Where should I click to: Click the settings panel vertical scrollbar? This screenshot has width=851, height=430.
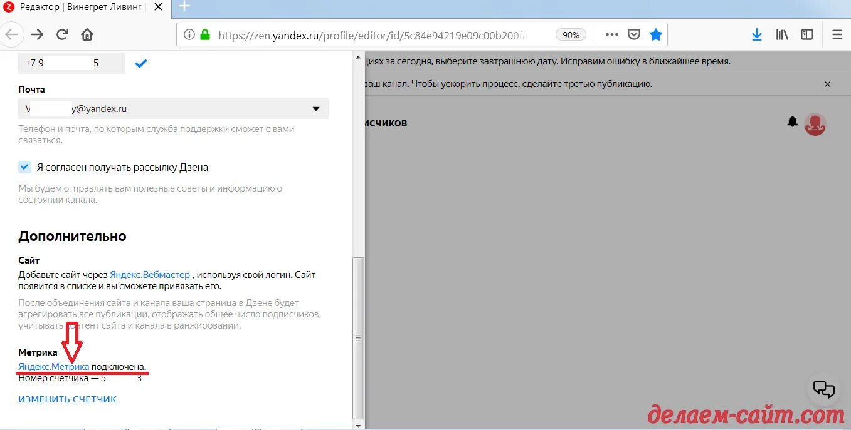[359, 337]
